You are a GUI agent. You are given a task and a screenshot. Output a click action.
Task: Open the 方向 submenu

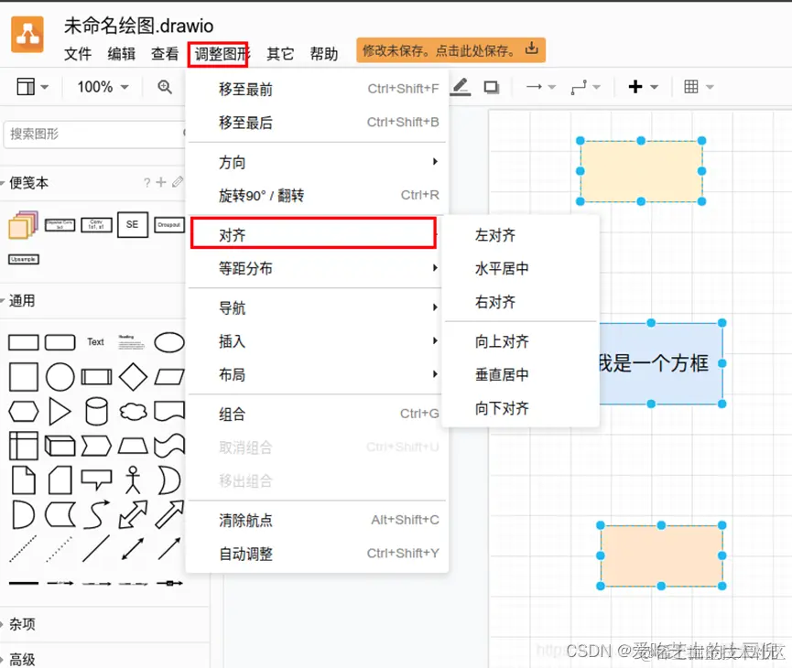pos(317,163)
